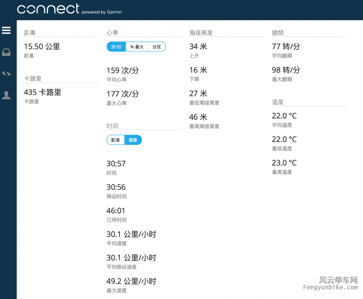Click the 49.2 公里/小时 max speed value
363x299 pixels.
pos(131,281)
